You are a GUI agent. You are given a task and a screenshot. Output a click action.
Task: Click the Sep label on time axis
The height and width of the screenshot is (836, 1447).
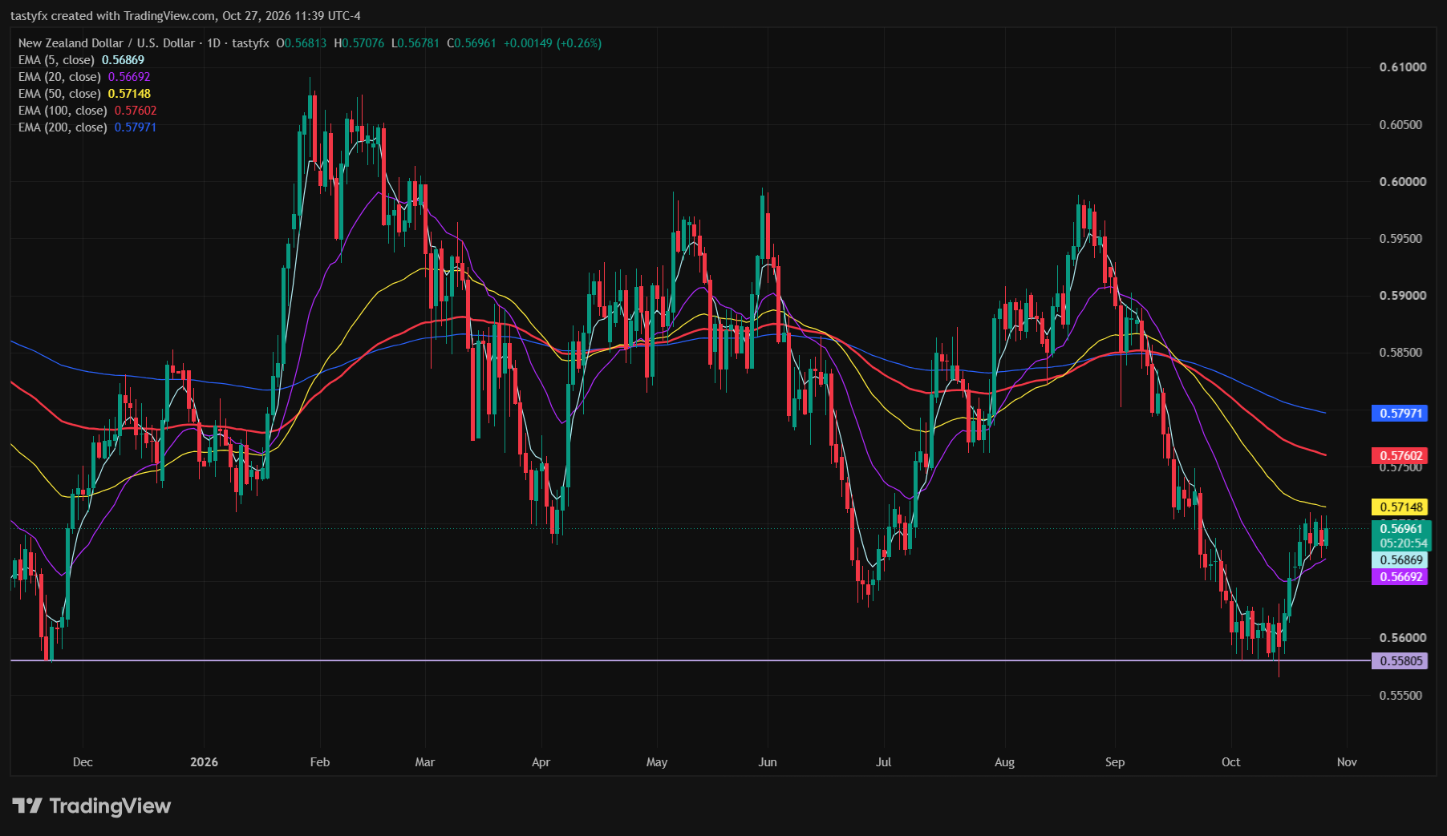point(1115,762)
